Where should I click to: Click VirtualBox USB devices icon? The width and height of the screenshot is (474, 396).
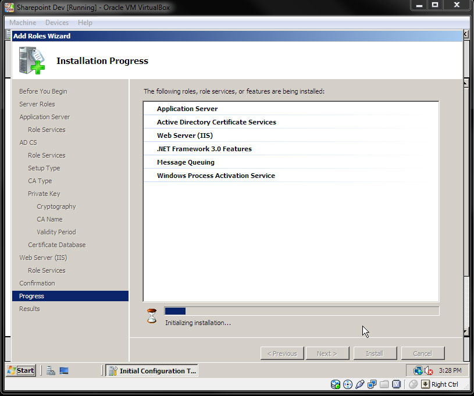click(360, 384)
